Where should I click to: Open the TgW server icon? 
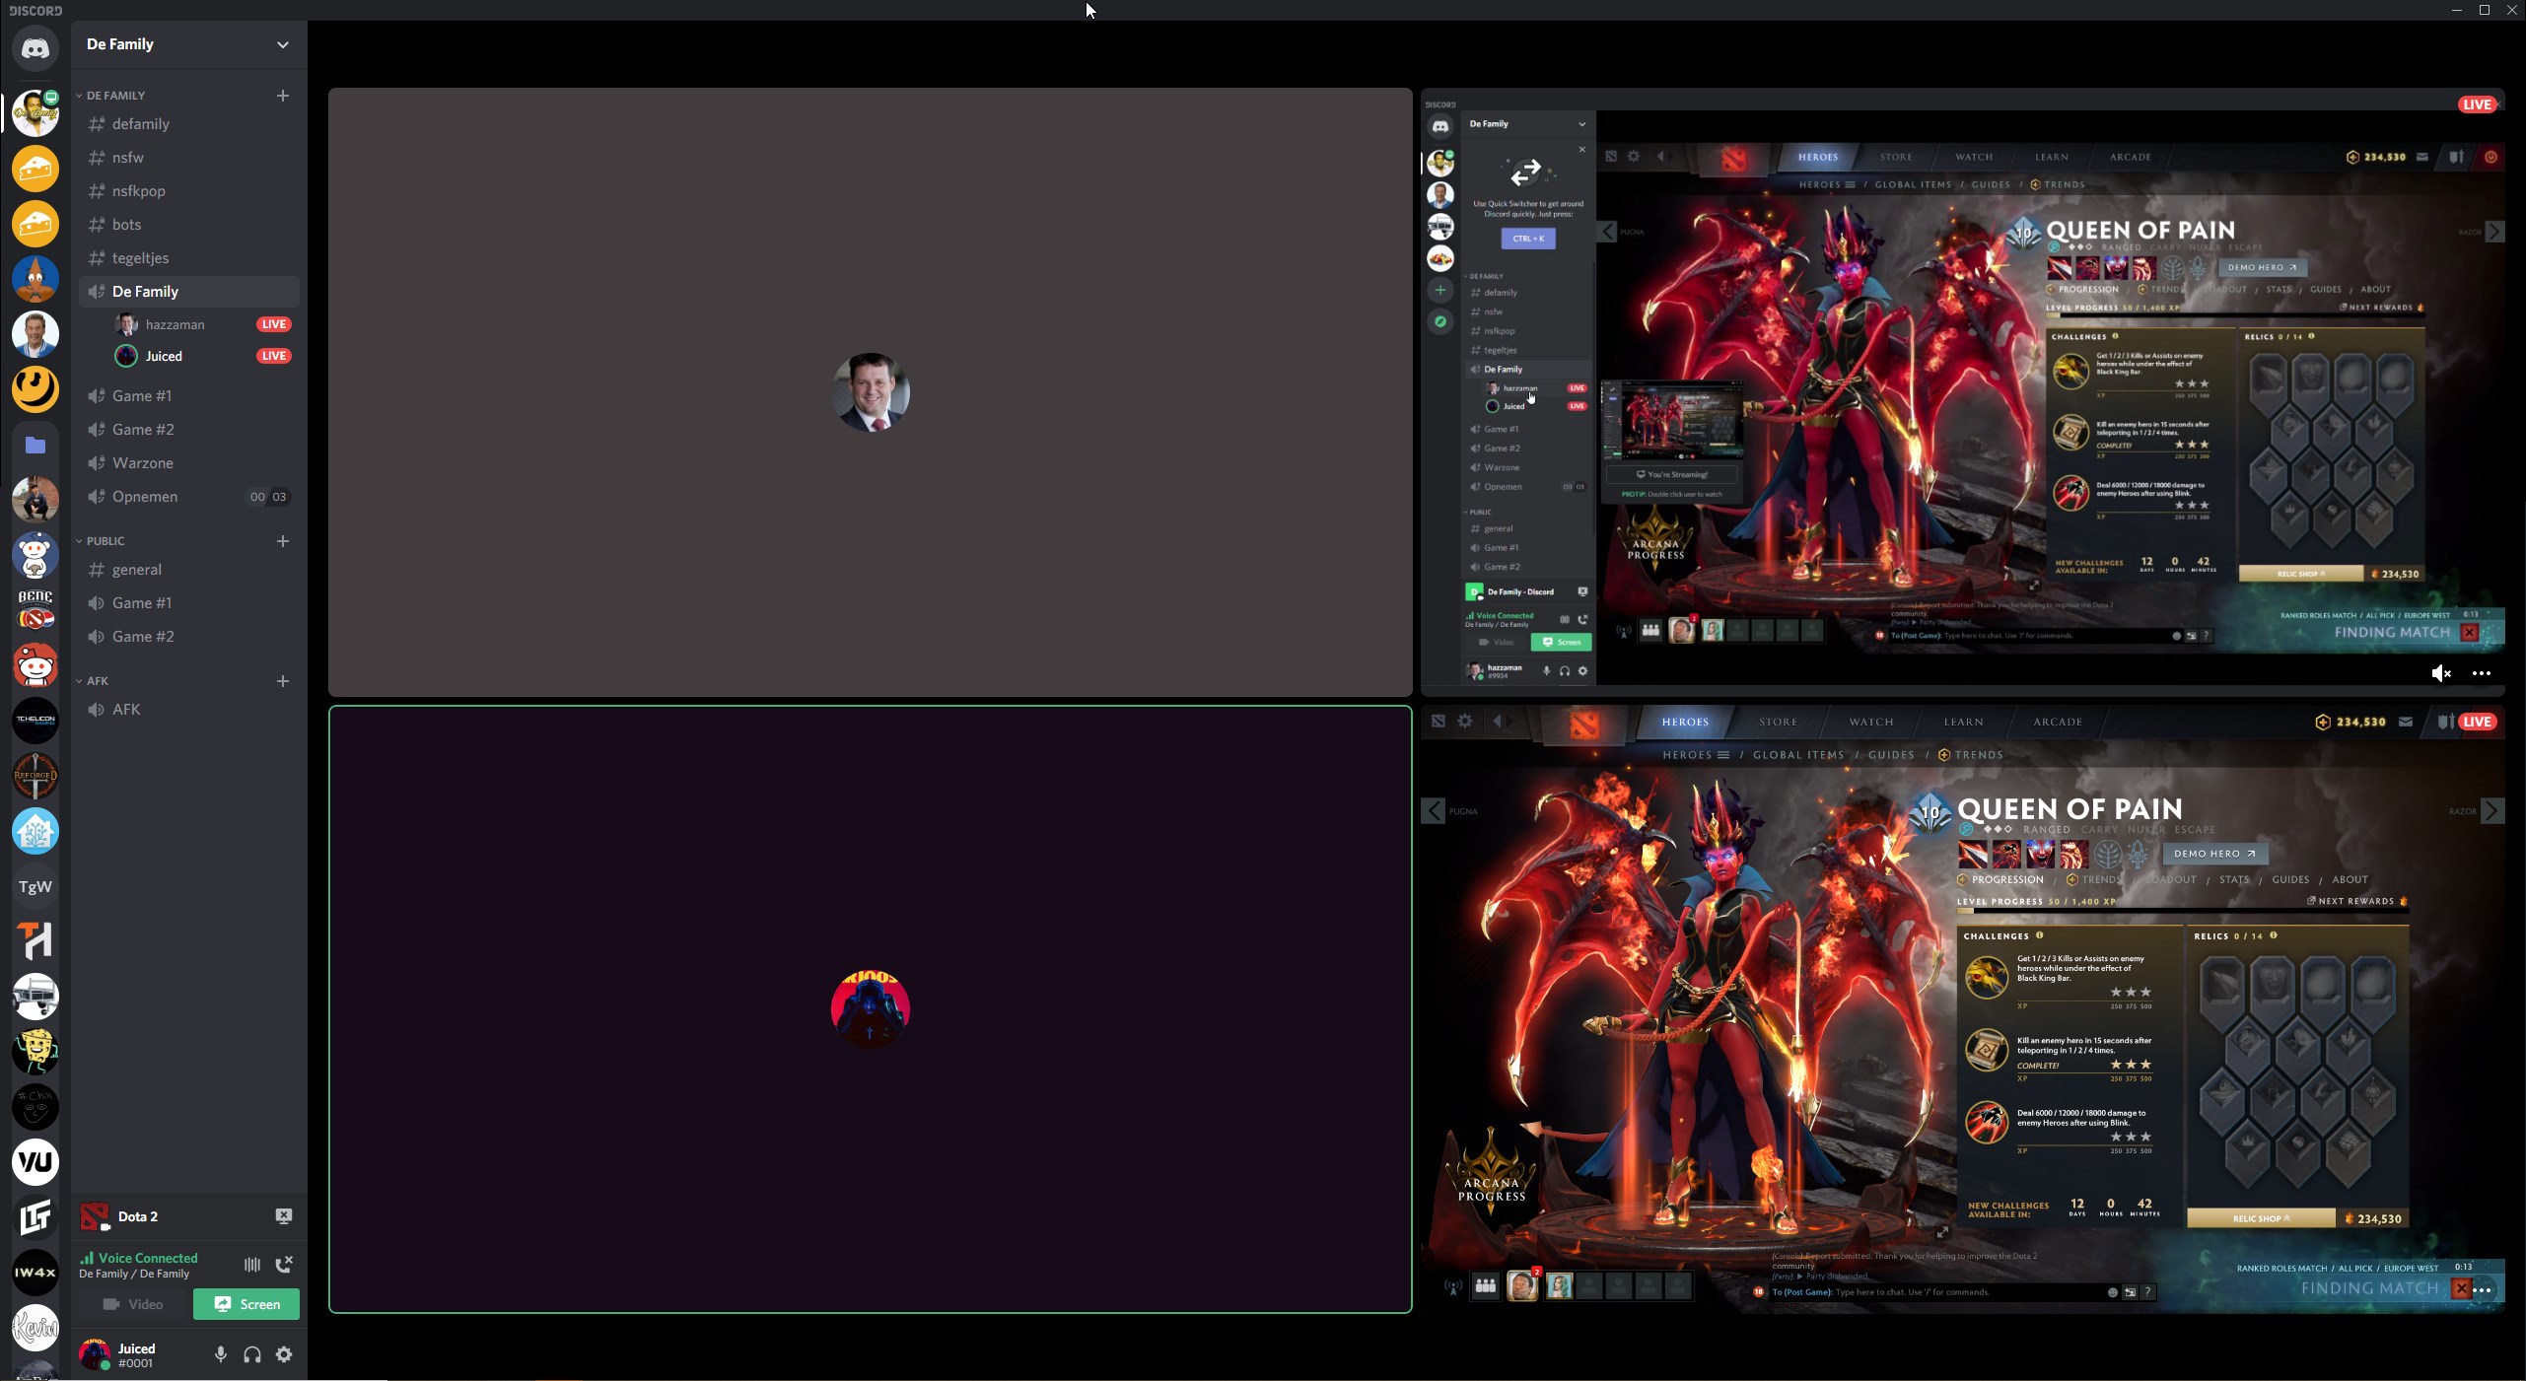(35, 886)
